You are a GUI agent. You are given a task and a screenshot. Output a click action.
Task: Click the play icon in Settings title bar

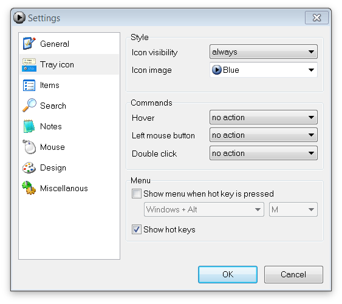click(x=19, y=18)
